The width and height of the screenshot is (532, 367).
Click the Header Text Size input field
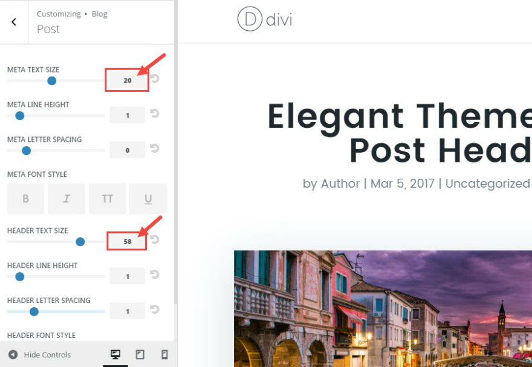pyautogui.click(x=127, y=241)
